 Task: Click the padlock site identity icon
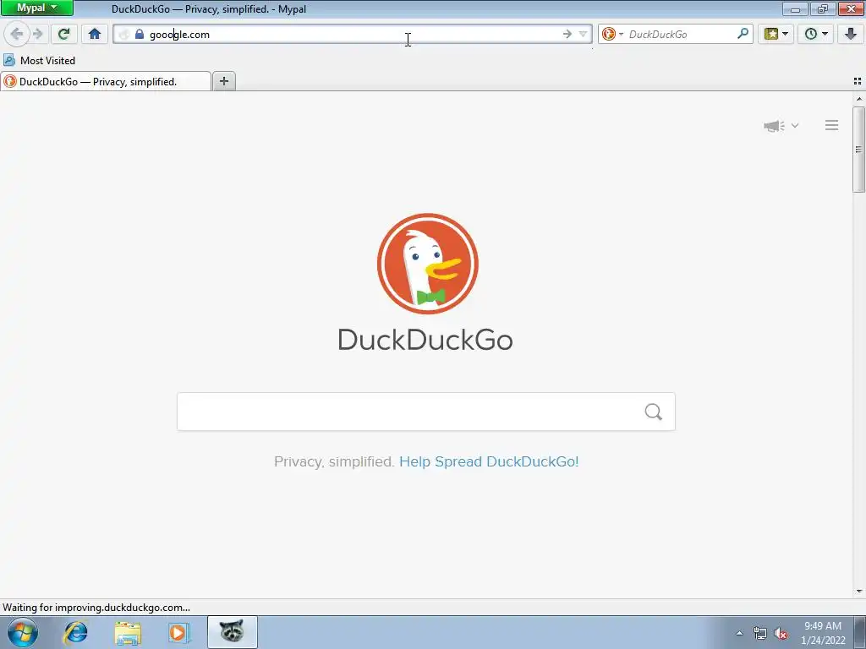click(x=140, y=34)
